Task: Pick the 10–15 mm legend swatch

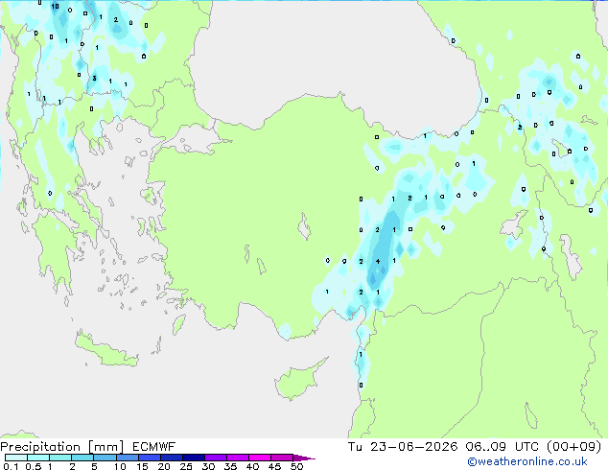Action: tap(127, 458)
